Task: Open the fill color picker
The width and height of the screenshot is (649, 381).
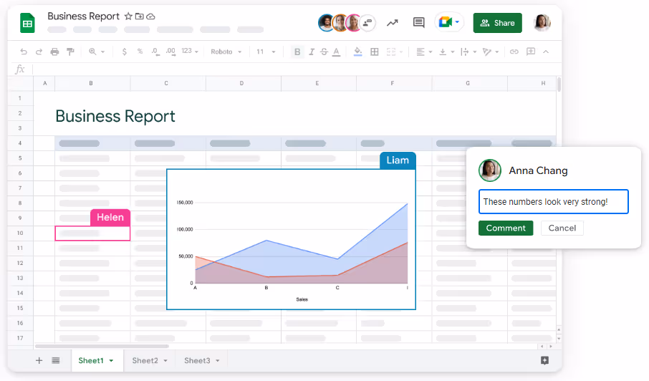Action: click(x=358, y=52)
